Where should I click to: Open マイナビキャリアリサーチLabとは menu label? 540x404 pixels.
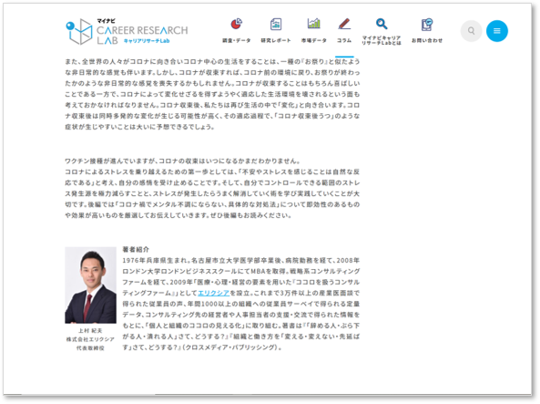tap(382, 40)
